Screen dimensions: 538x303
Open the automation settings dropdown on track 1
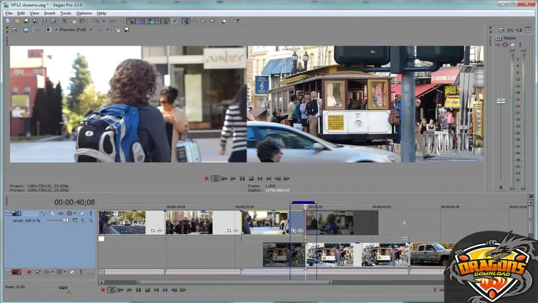tap(75, 214)
